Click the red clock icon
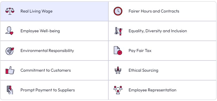Viewport: 217px width, 101px height. point(118,11)
